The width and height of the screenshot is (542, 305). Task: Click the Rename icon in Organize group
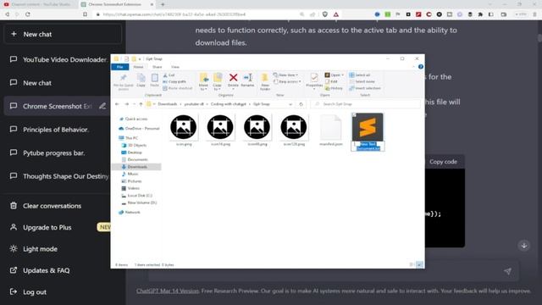click(x=247, y=78)
